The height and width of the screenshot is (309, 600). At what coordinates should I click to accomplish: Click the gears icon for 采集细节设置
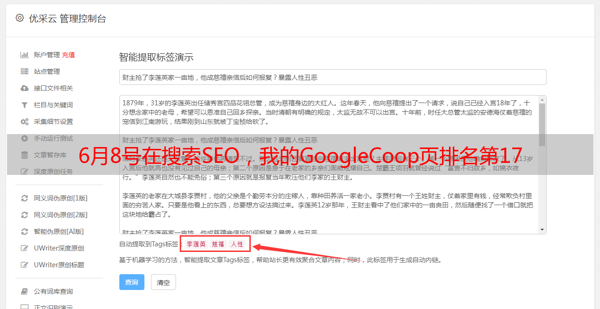(25, 122)
